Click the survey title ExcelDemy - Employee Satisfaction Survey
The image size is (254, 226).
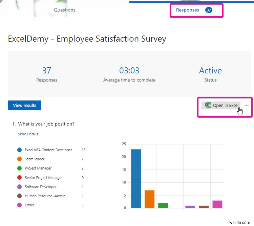(87, 39)
